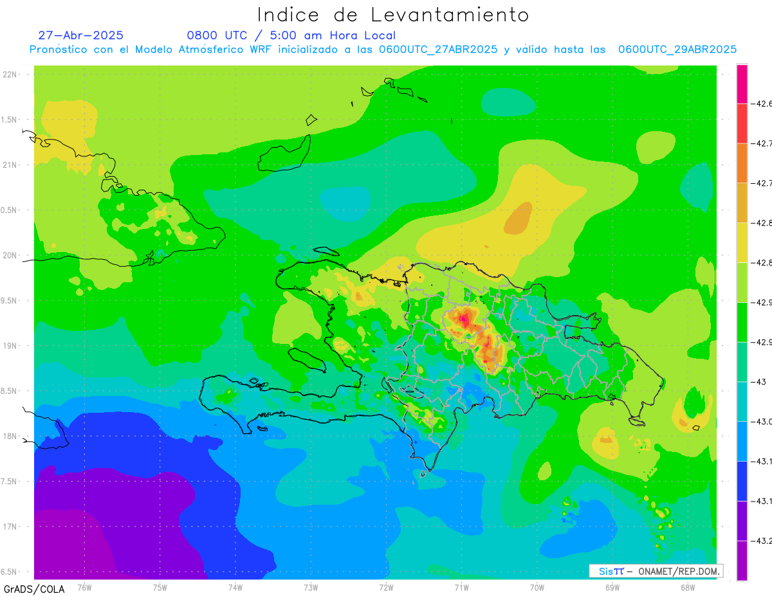Click the 17N latitude label
The image size is (772, 596).
click(10, 527)
